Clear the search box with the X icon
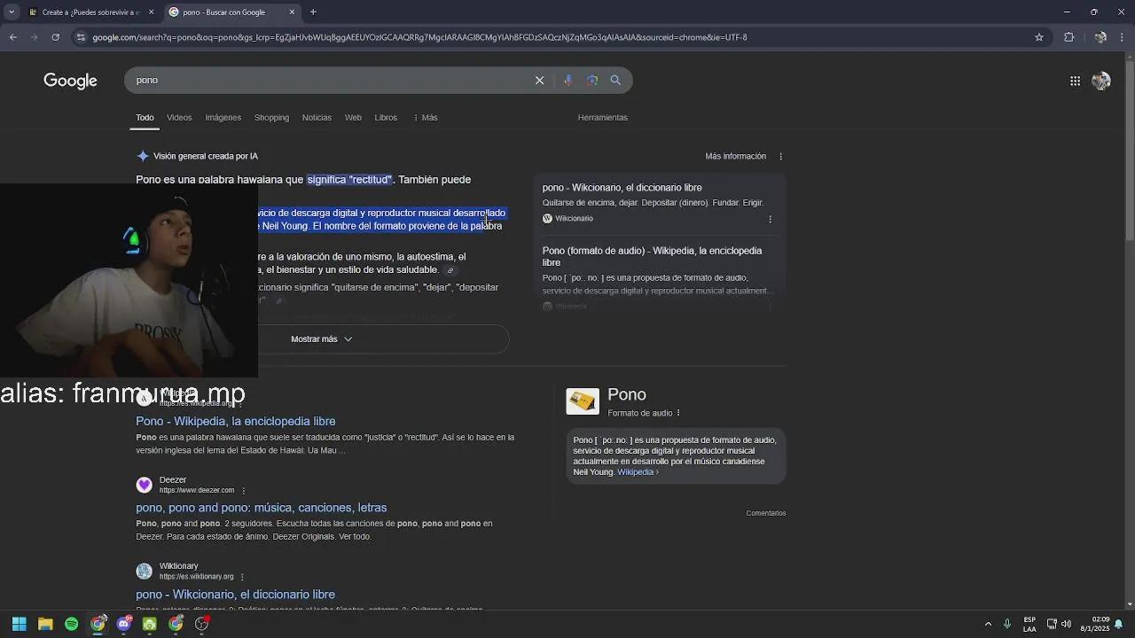This screenshot has height=638, width=1135. pos(539,81)
